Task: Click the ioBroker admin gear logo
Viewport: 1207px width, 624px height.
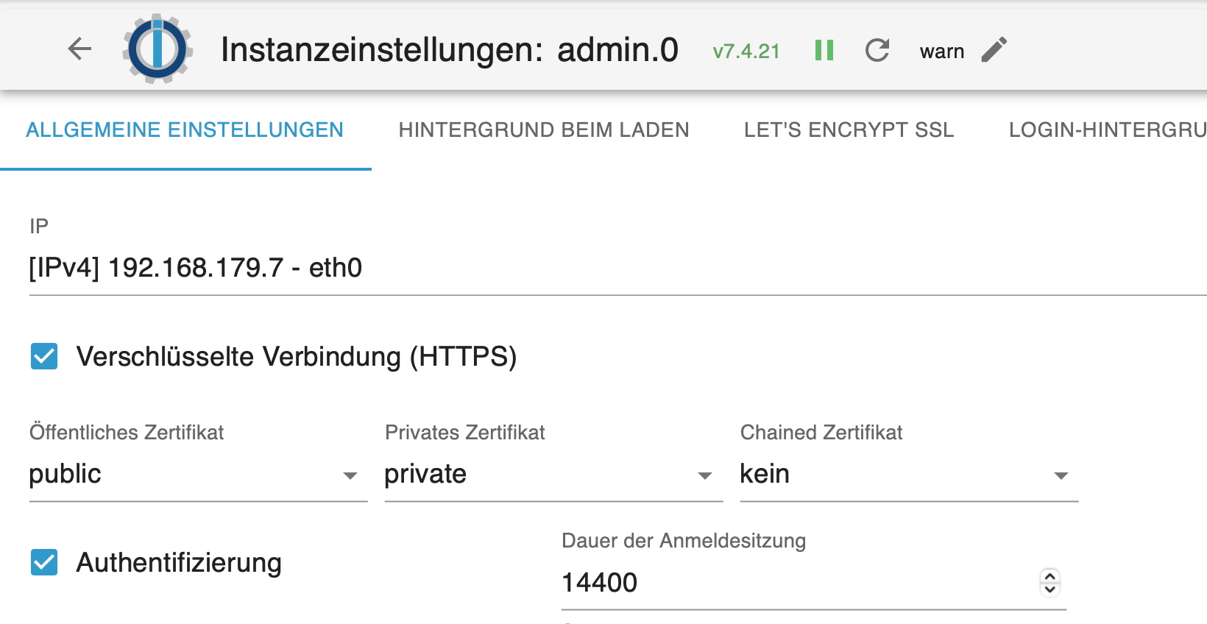Action: point(157,49)
